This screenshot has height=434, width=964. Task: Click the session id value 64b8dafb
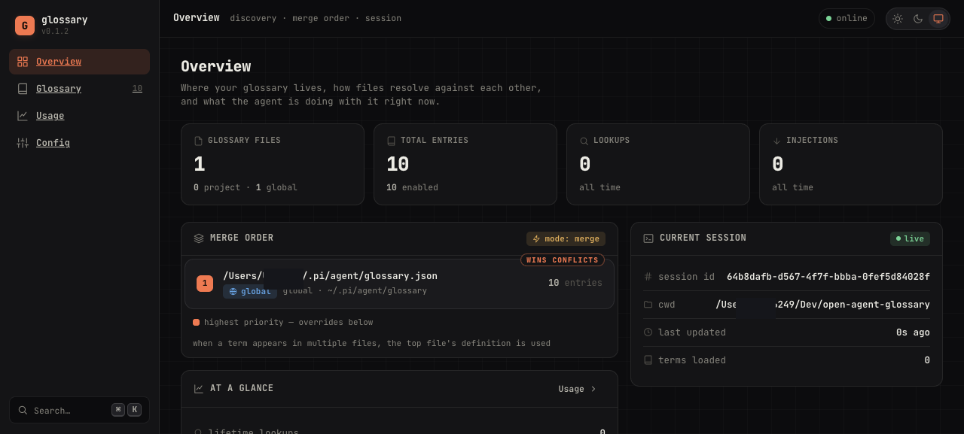(828, 277)
